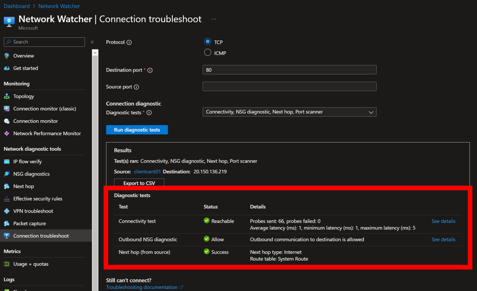Image resolution: width=477 pixels, height=291 pixels.
Task: Go to Network Watcher breadcrumb
Action: tap(59, 6)
